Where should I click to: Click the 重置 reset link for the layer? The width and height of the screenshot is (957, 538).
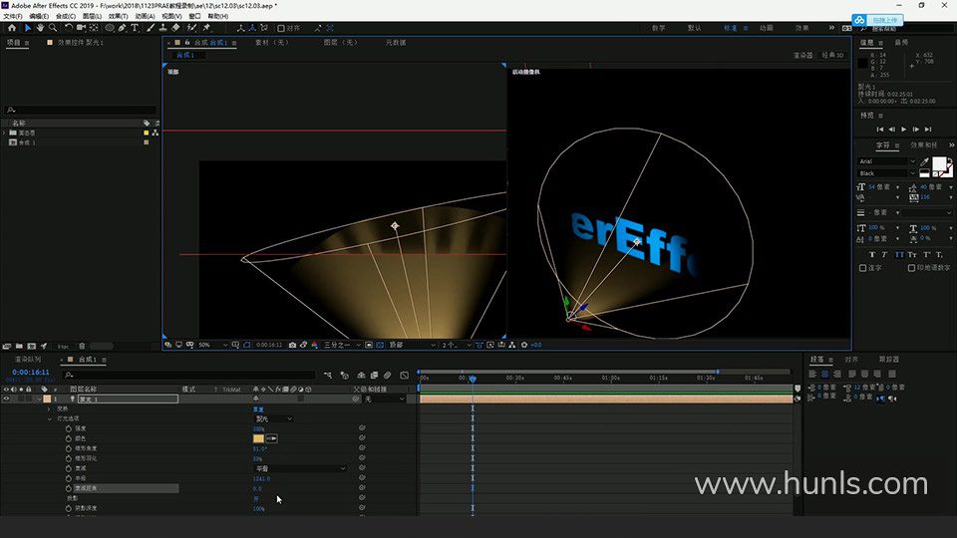pos(258,408)
